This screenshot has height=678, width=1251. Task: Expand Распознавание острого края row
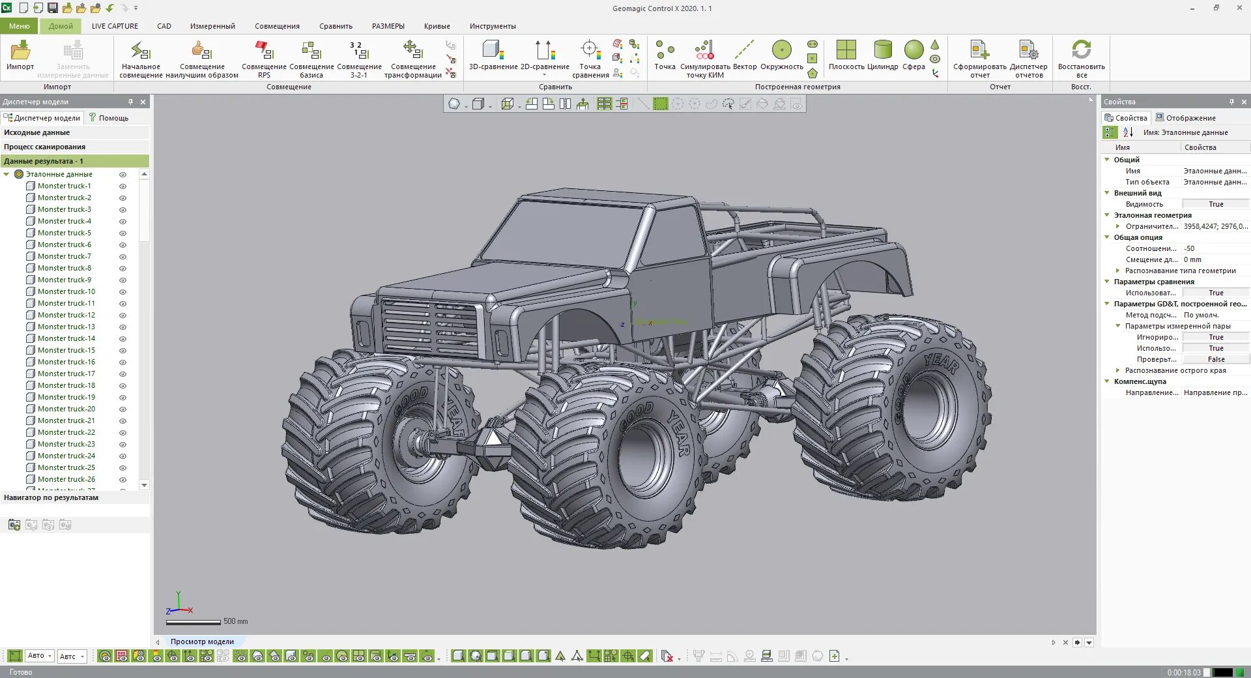pos(1118,370)
